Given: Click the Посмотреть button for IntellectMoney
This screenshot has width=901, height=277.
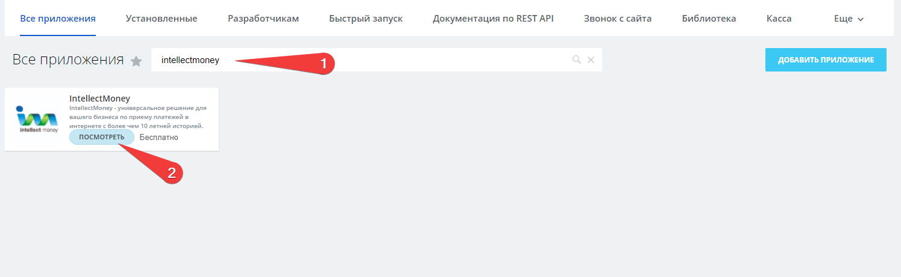Looking at the screenshot, I should 101,137.
